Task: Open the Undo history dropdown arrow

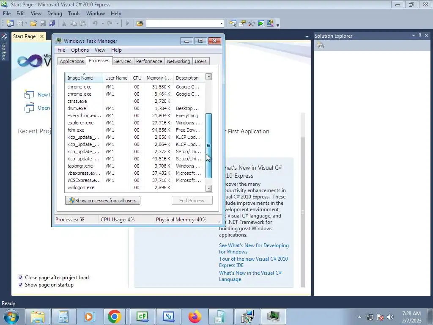Action: (x=102, y=24)
